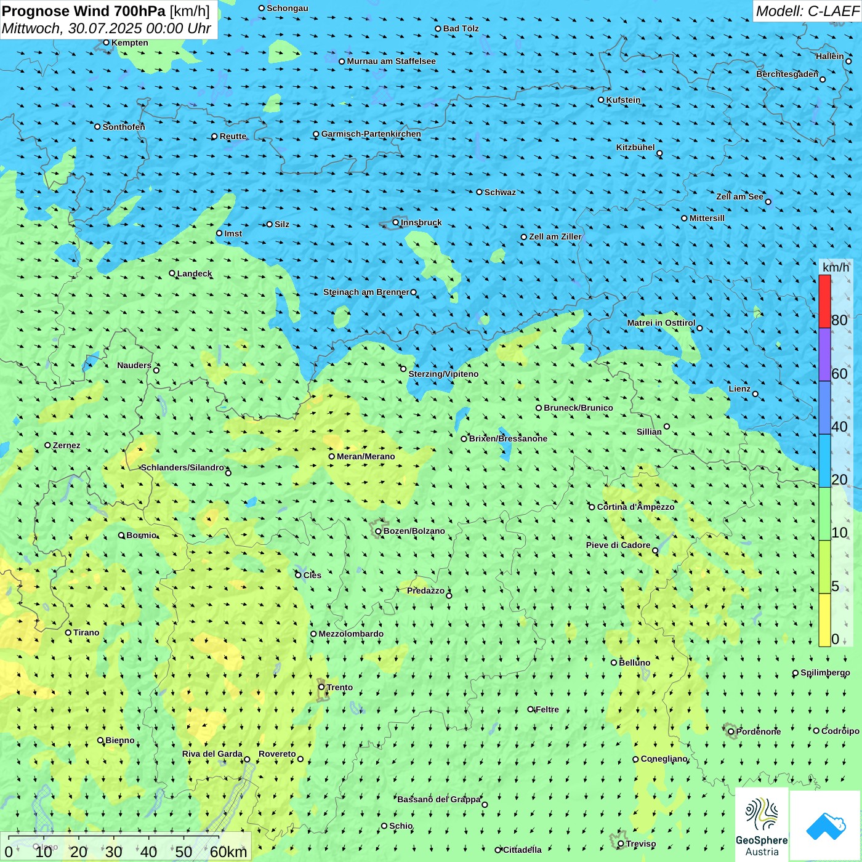862x862 pixels.
Task: Click the Schwaz city label
Action: pos(500,192)
